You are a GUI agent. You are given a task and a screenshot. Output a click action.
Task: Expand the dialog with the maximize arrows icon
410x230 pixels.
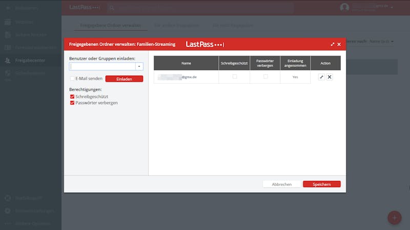pyautogui.click(x=332, y=44)
